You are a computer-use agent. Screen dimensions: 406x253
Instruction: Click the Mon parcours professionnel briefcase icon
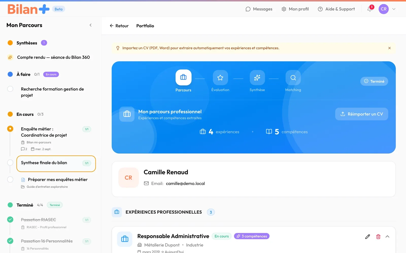click(127, 114)
